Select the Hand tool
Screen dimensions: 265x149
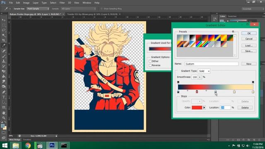[x=4, y=113]
